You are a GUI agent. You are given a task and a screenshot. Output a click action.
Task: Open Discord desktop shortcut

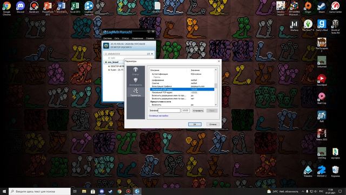[x=21, y=7]
